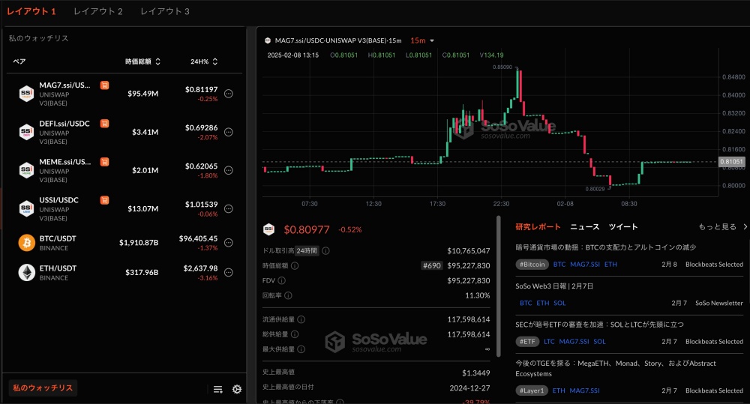This screenshot has height=404, width=750.
Task: Switch to the レイアウト 2 tab
Action: tap(98, 12)
